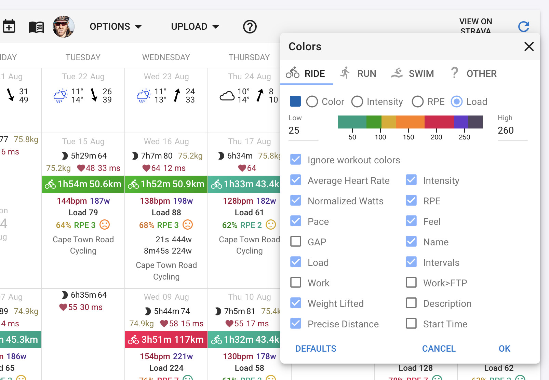Click the moon icon beside 5h44m 74
549x380 pixels.
[148, 311]
